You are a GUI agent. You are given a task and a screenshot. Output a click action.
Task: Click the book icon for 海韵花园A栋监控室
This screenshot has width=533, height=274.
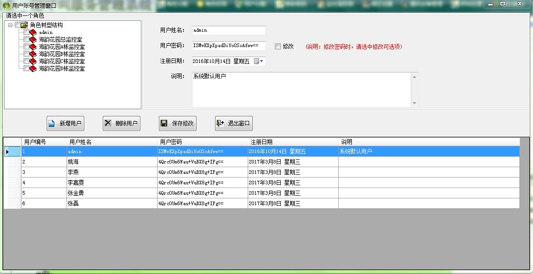click(x=33, y=47)
